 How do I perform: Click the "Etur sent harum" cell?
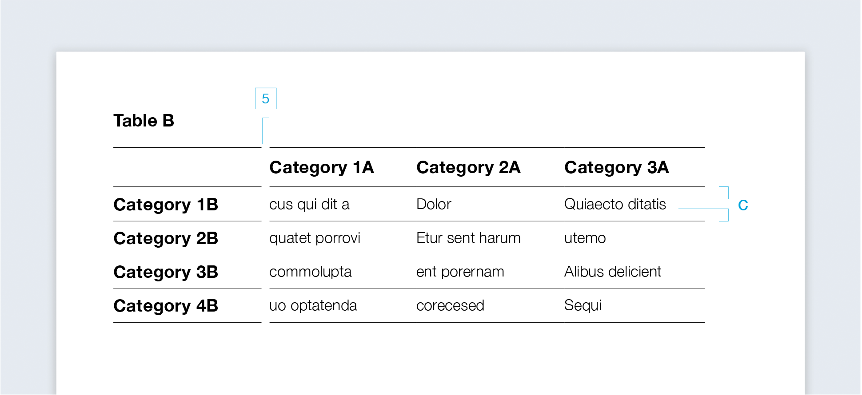tap(468, 238)
